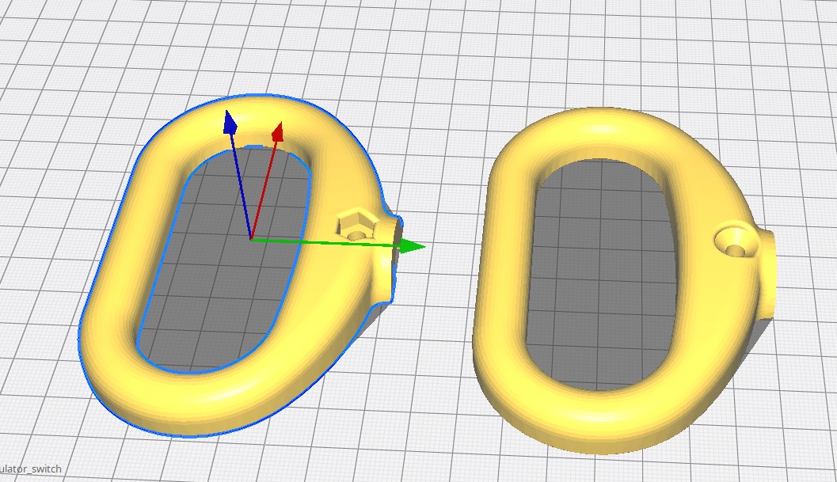Click the move gizmo origin where arrows meet
Screen dimensions: 837x482
(x=251, y=237)
